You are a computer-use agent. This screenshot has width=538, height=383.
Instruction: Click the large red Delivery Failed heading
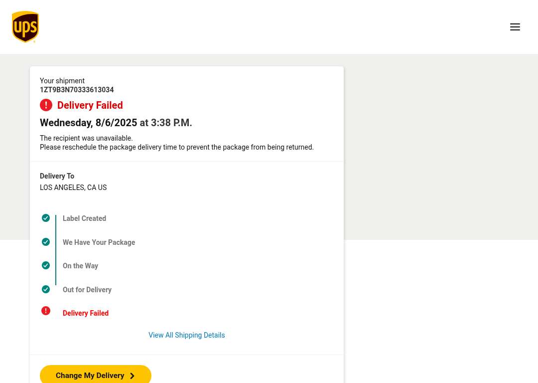click(x=90, y=105)
